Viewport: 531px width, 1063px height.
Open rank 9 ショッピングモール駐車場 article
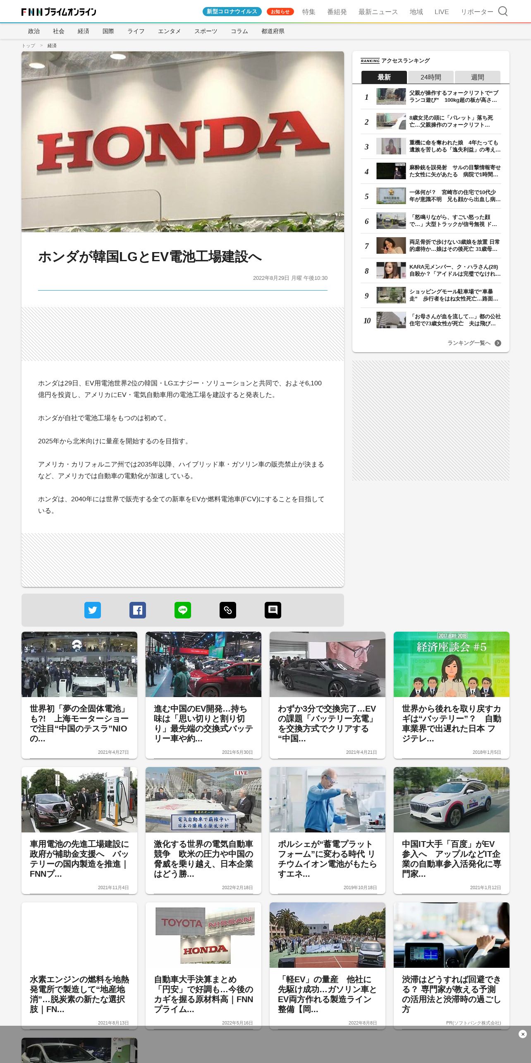(431, 296)
